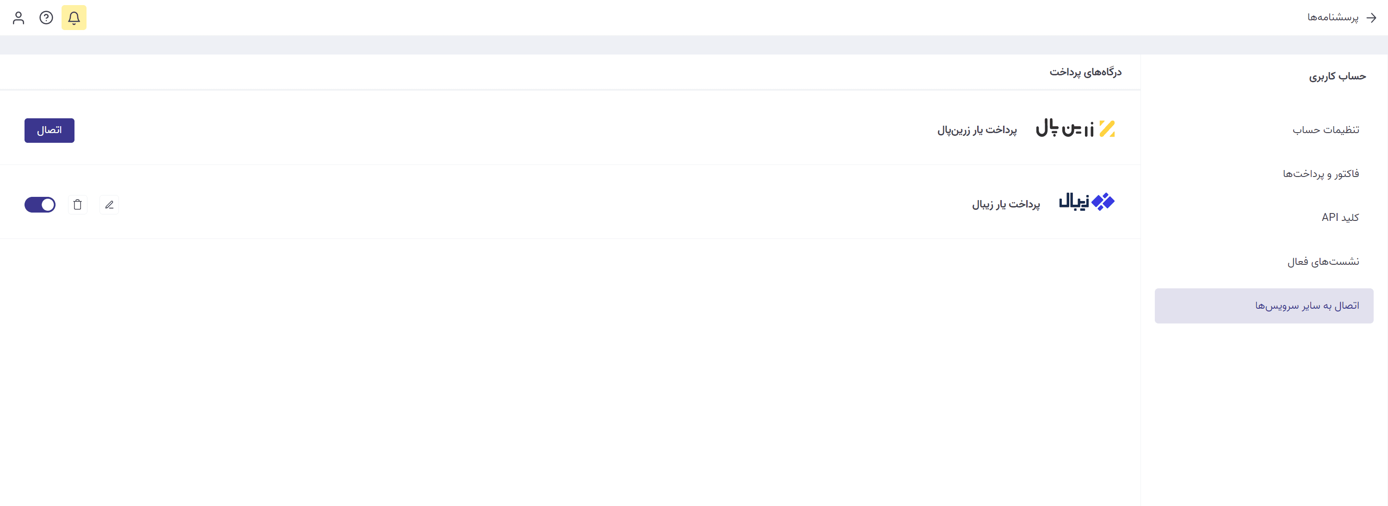Click the پرداخت یار زیبال label

[x=1005, y=205]
